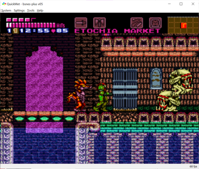This screenshot has width=199, height=169.
Task: Click the 12:55 timer readout
Action: coord(34,31)
